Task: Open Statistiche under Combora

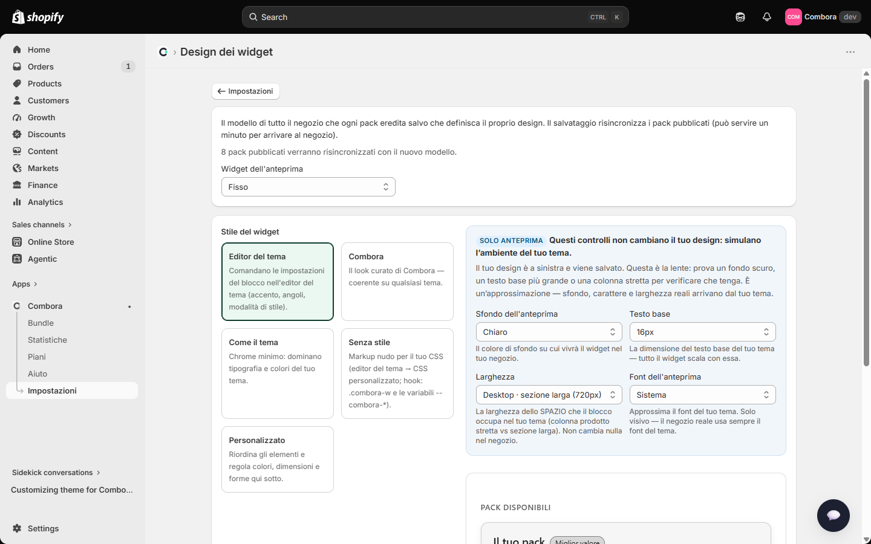Action: coord(47,340)
